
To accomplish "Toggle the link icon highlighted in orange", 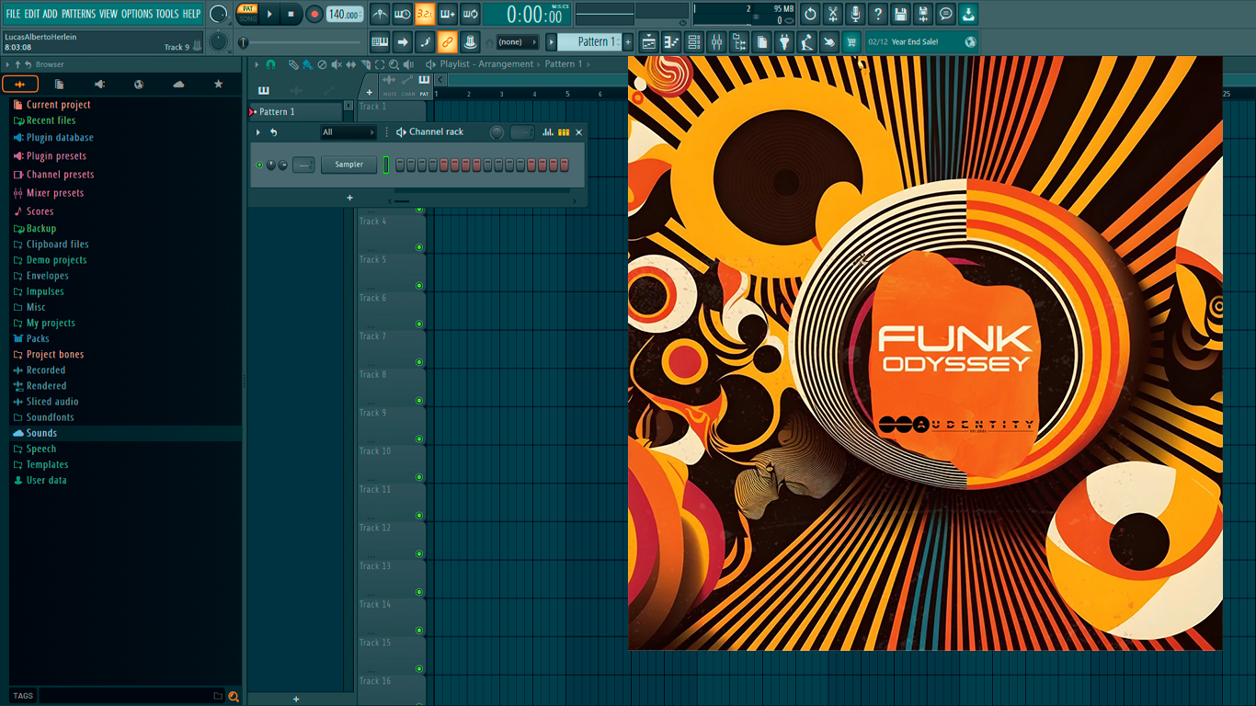I will (x=447, y=41).
